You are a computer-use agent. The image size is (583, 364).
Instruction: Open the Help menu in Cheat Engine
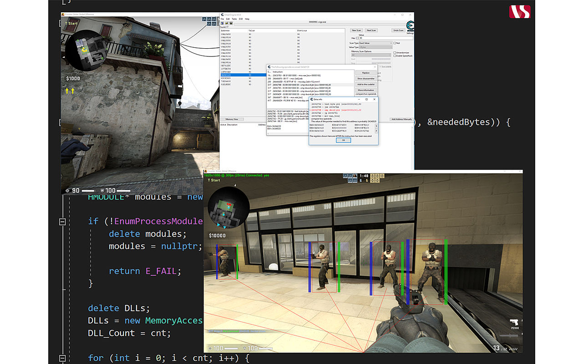point(247,19)
